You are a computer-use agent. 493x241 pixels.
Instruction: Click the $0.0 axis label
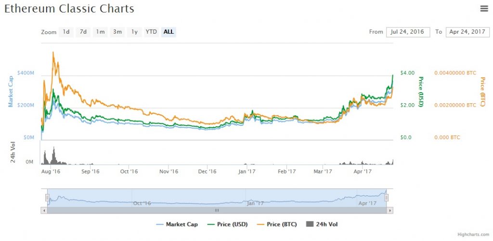point(405,137)
